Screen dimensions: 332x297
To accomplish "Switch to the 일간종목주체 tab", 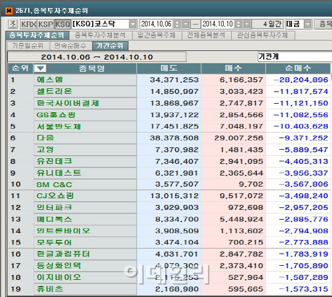I will [x=157, y=36].
